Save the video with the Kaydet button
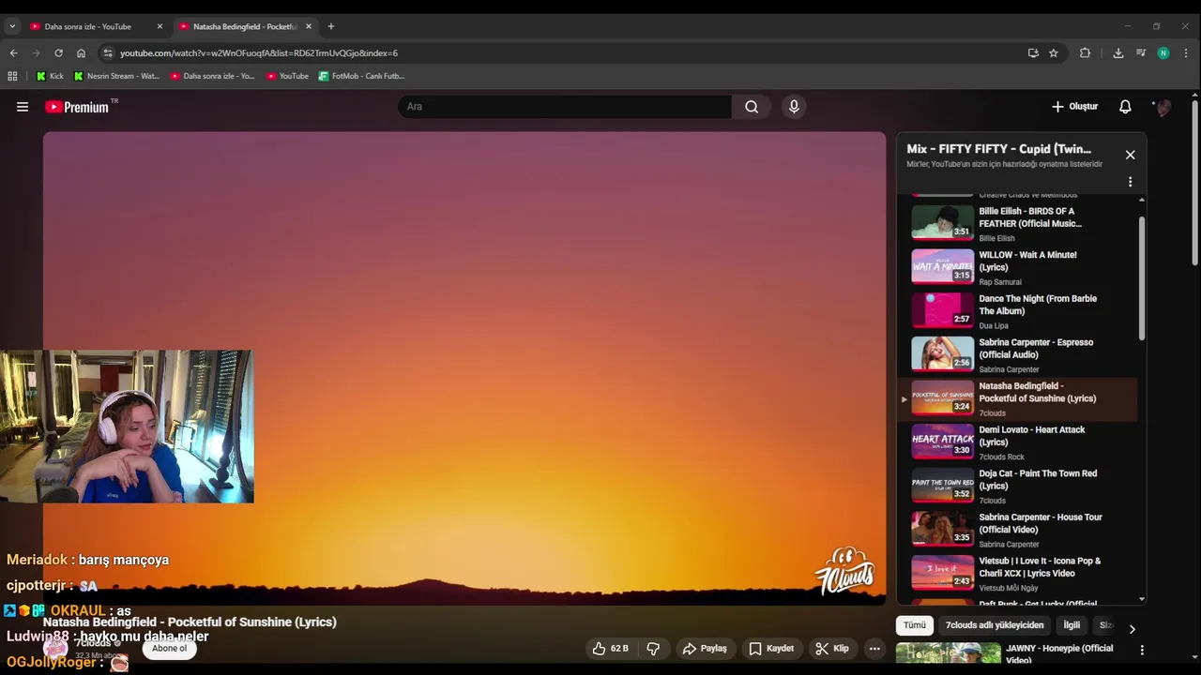The width and height of the screenshot is (1201, 675). [x=771, y=648]
